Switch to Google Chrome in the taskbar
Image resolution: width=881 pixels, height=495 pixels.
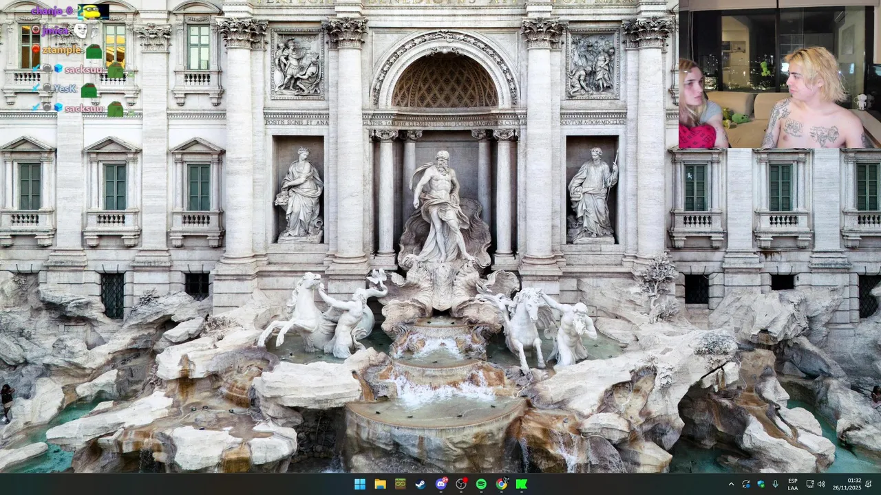pyautogui.click(x=501, y=484)
